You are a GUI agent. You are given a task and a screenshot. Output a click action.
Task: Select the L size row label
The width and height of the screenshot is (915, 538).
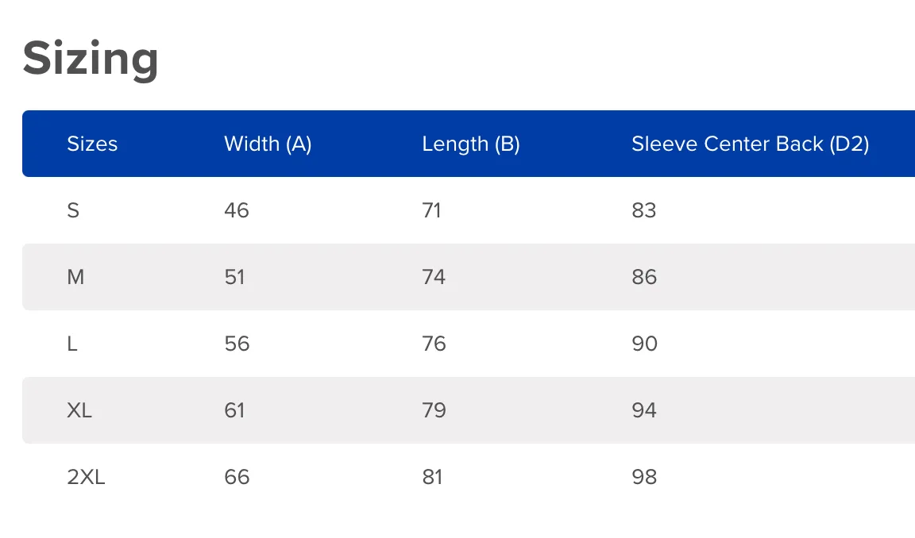coord(71,344)
